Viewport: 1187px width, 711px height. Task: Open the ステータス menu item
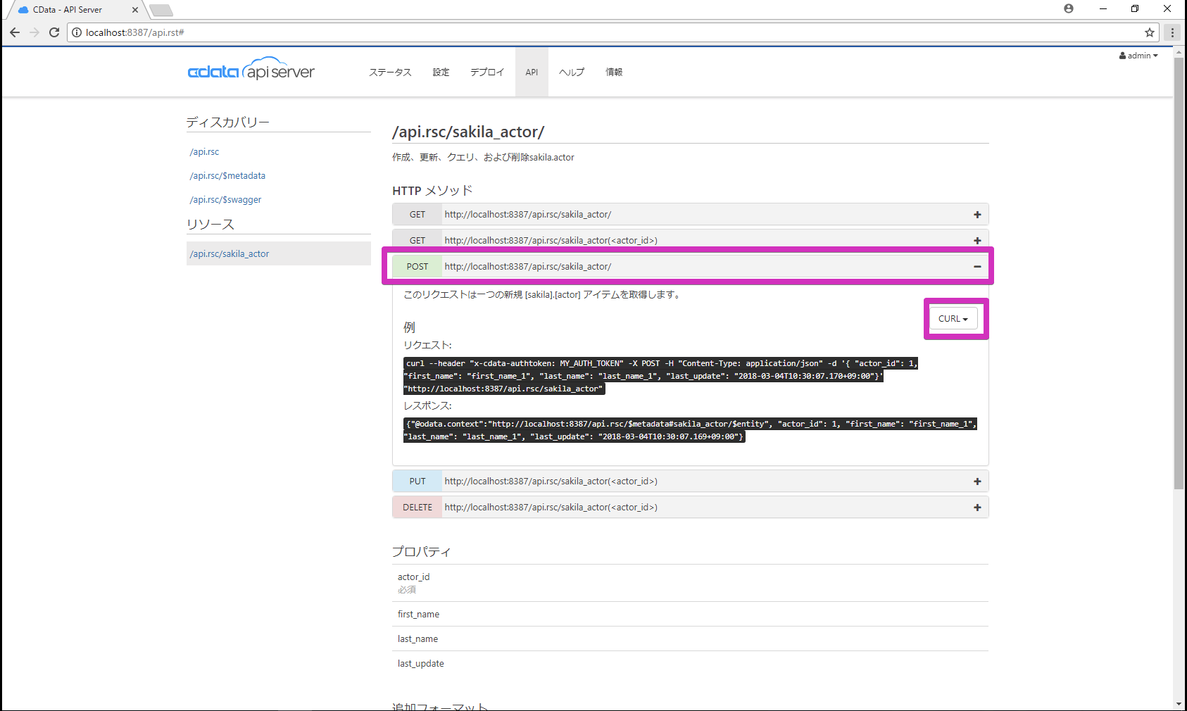click(390, 72)
